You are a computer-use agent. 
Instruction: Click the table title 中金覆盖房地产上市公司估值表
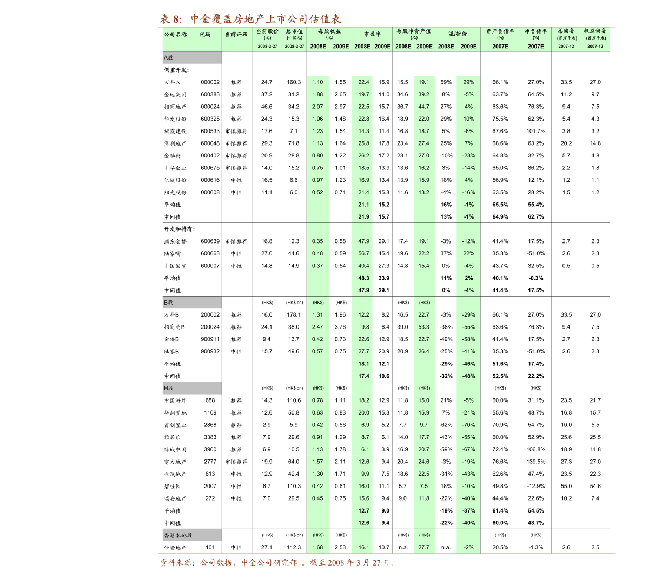click(x=250, y=19)
